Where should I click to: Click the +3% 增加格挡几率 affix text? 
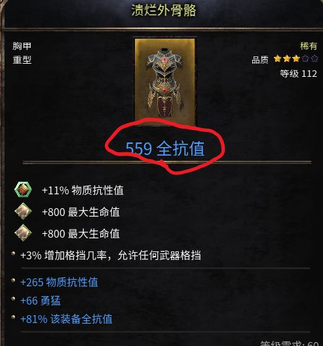(111, 255)
